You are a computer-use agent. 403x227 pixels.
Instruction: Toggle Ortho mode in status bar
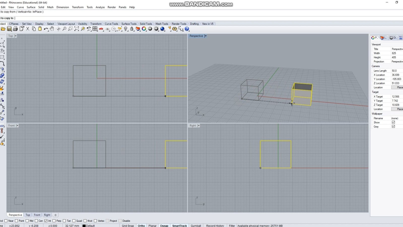click(141, 226)
